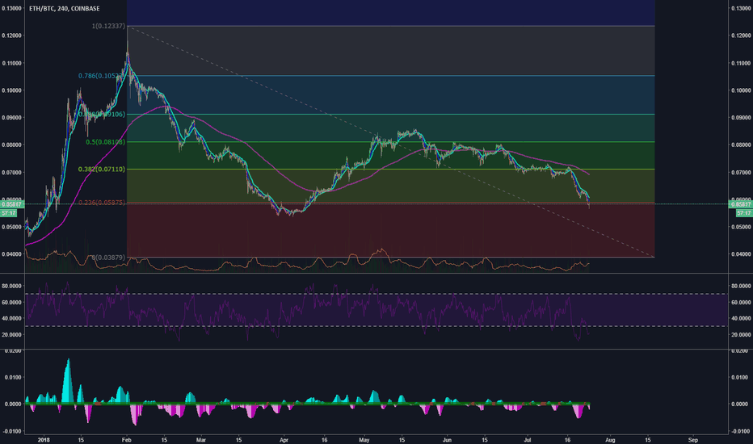Viewport: 753px width, 444px height.
Task: Click -0.0100 on the right MACD axis
Action: [x=741, y=431]
